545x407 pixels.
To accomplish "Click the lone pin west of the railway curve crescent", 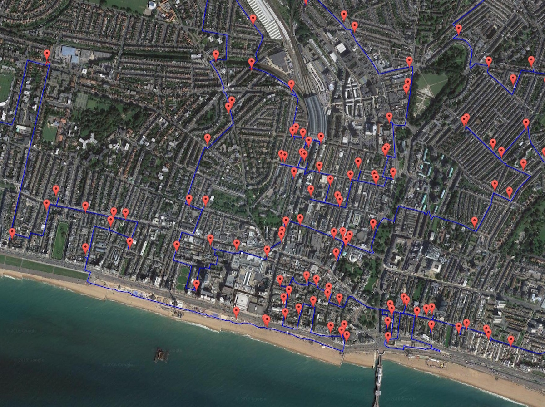I will point(208,139).
